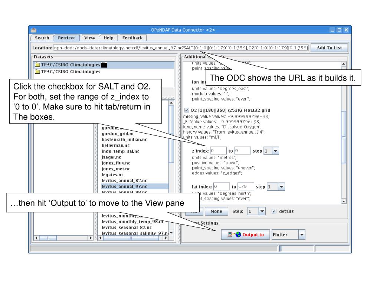Select jones_flux.nc in file list
Image resolution: width=380 pixels, height=285 pixels.
point(116,163)
